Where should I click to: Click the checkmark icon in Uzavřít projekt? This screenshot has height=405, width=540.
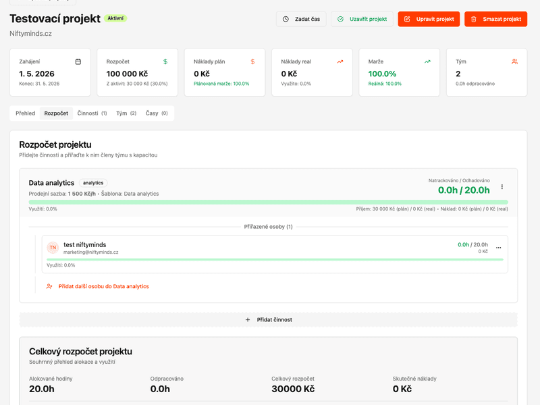[340, 19]
